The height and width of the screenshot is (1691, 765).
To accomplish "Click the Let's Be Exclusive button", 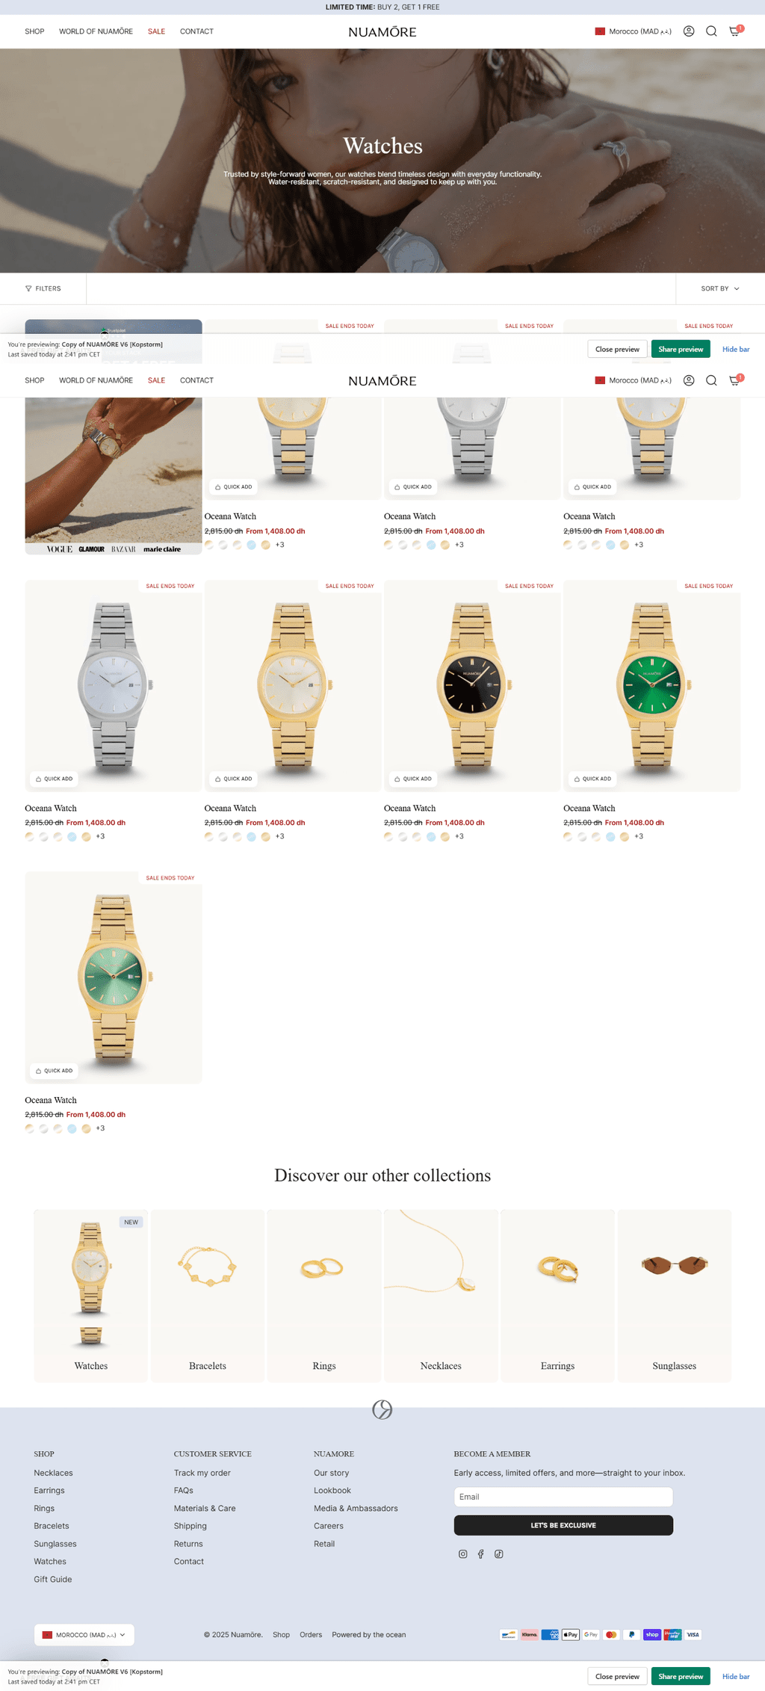I will 563,1525.
